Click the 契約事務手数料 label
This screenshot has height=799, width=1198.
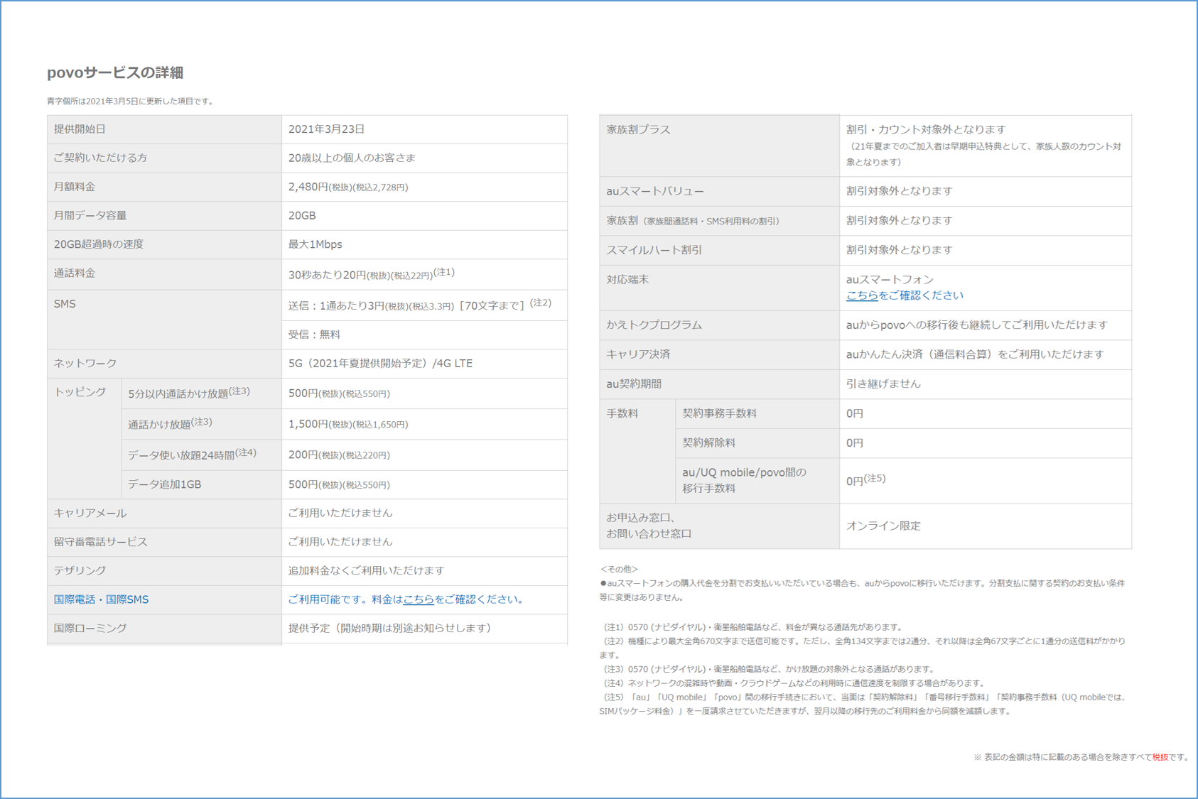pyautogui.click(x=719, y=413)
